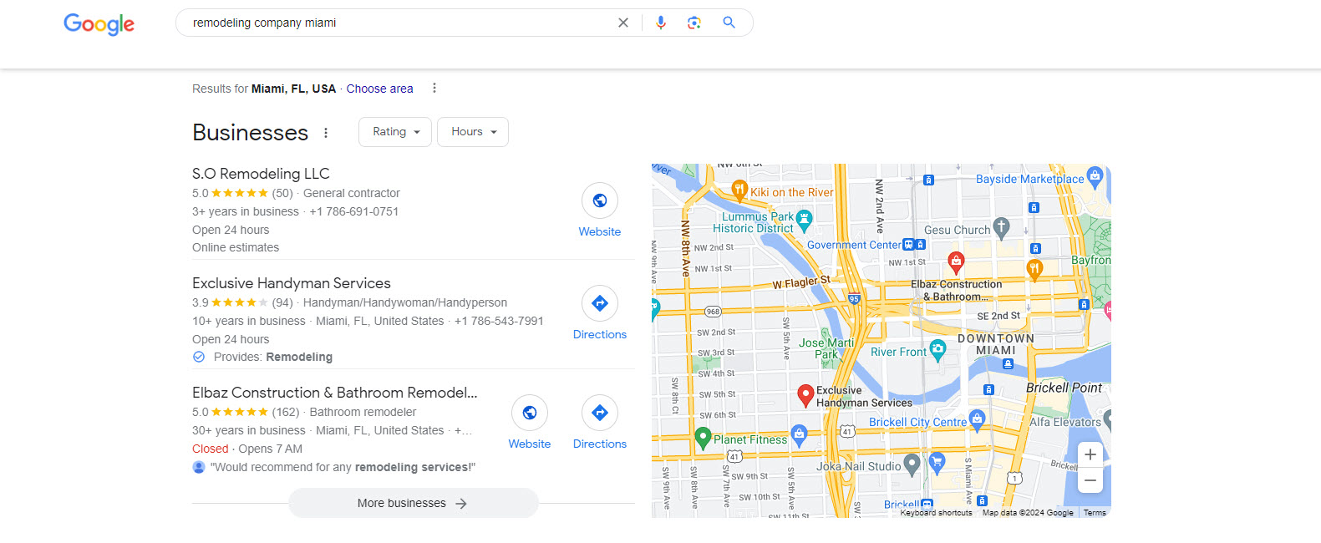Image resolution: width=1321 pixels, height=543 pixels.
Task: Click the Alfa Elevators label on map
Action: [x=1065, y=422]
